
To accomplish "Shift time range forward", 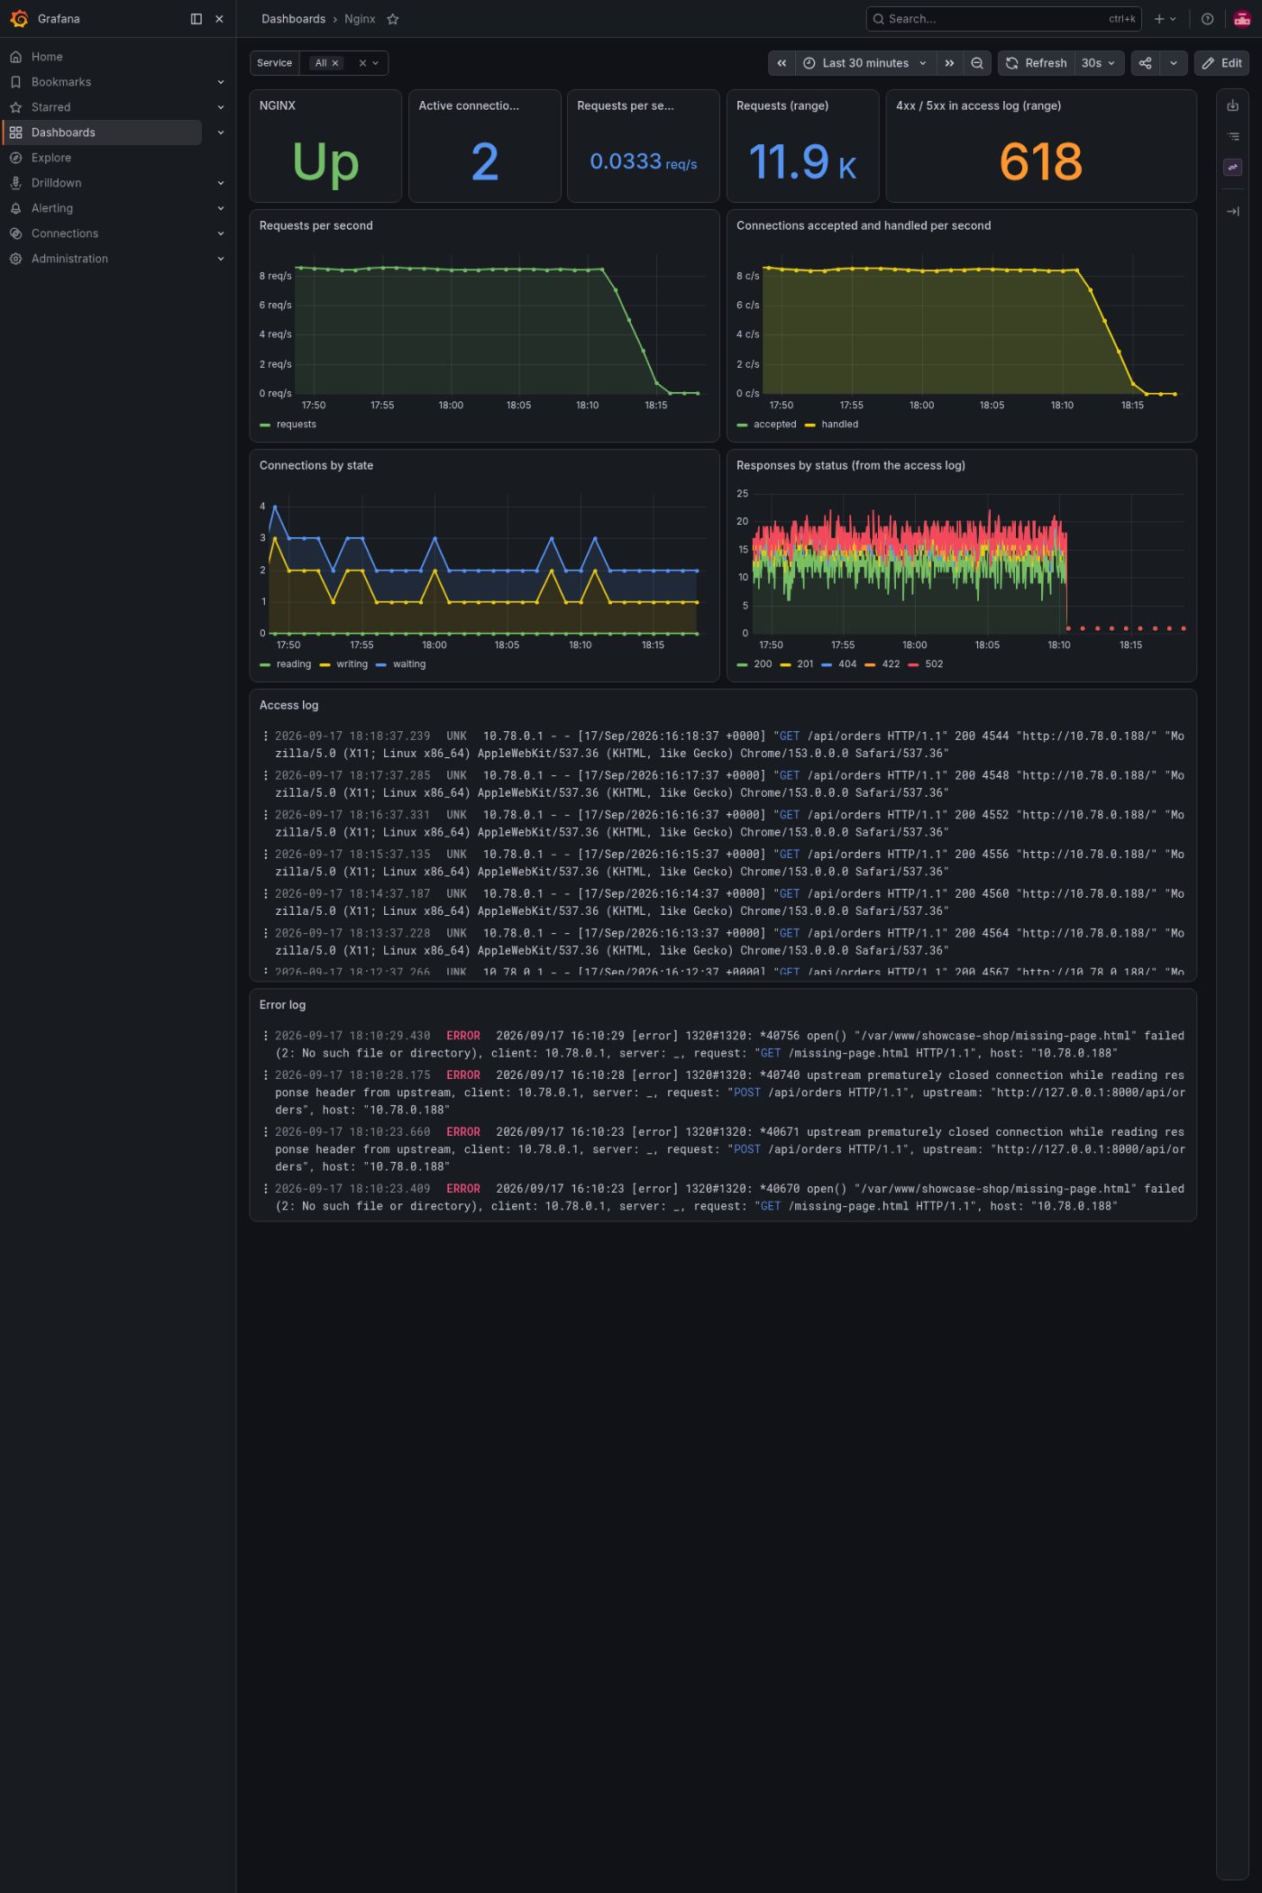I will (x=949, y=63).
